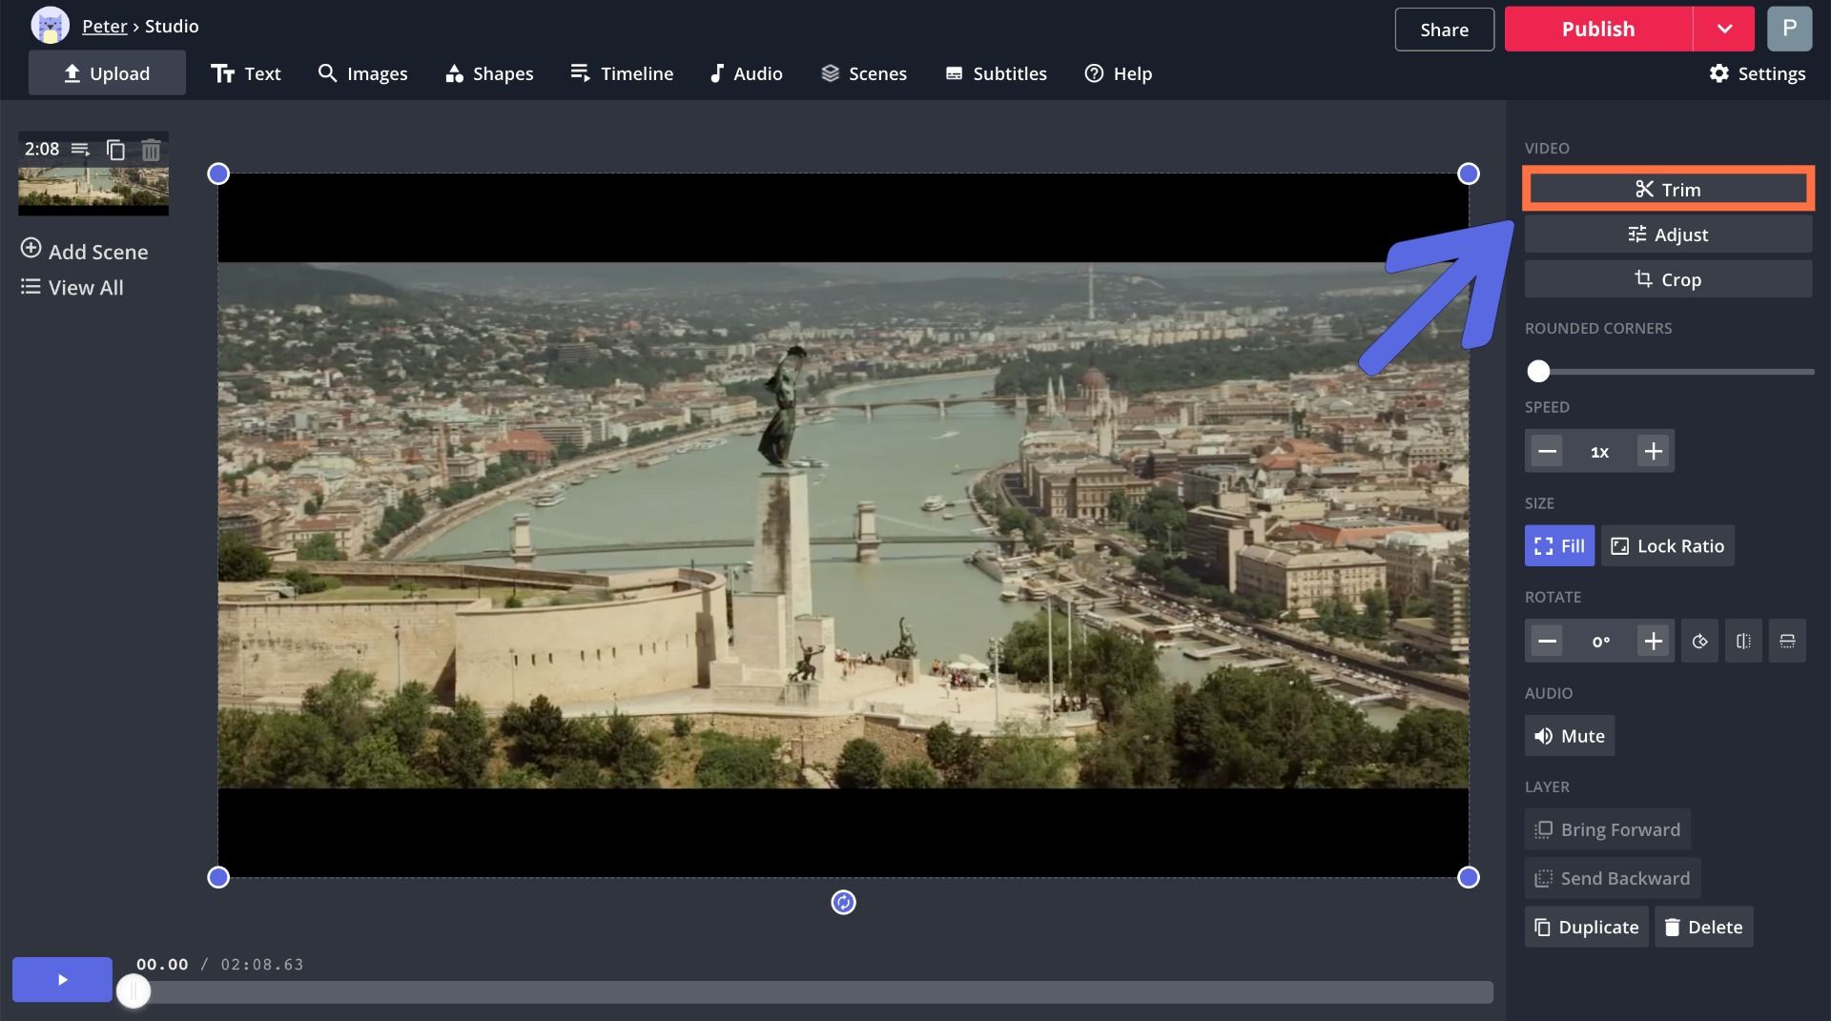Open scene timeline icon beside 2:08

point(81,150)
